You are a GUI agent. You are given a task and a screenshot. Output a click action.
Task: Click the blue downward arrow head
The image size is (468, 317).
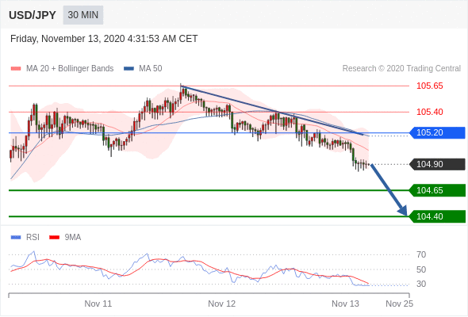click(x=403, y=211)
